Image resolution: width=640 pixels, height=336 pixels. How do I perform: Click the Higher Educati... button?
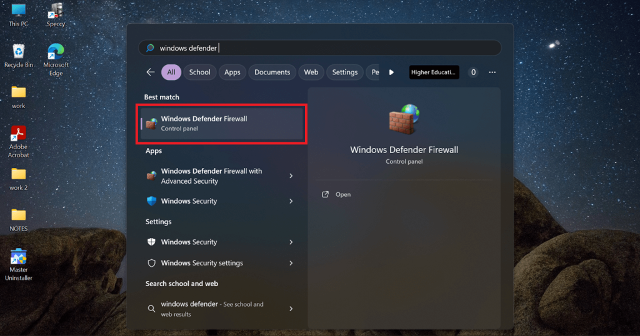point(434,72)
